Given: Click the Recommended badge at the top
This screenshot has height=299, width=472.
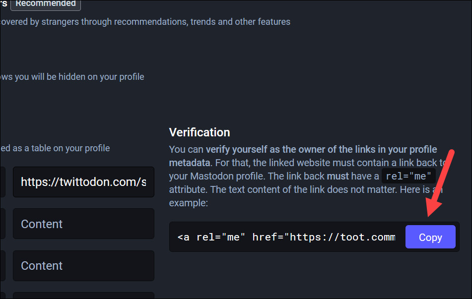Looking at the screenshot, I should tap(46, 4).
